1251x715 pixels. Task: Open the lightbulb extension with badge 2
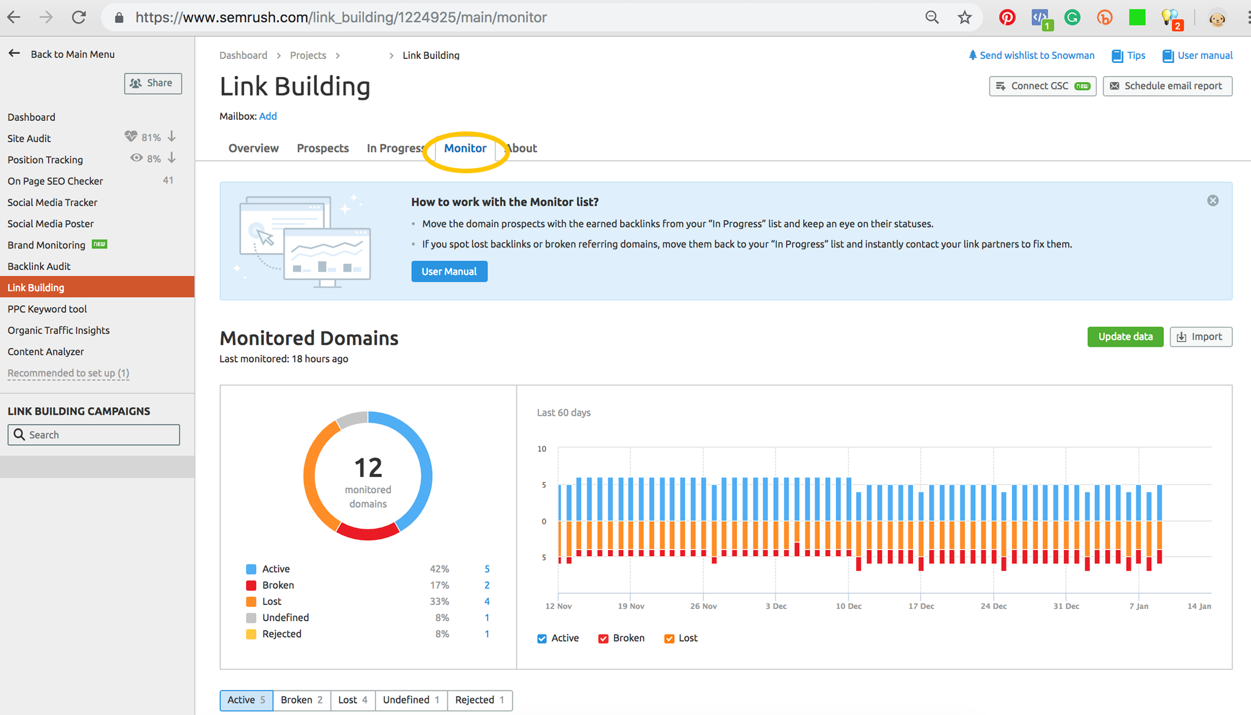pos(1171,19)
